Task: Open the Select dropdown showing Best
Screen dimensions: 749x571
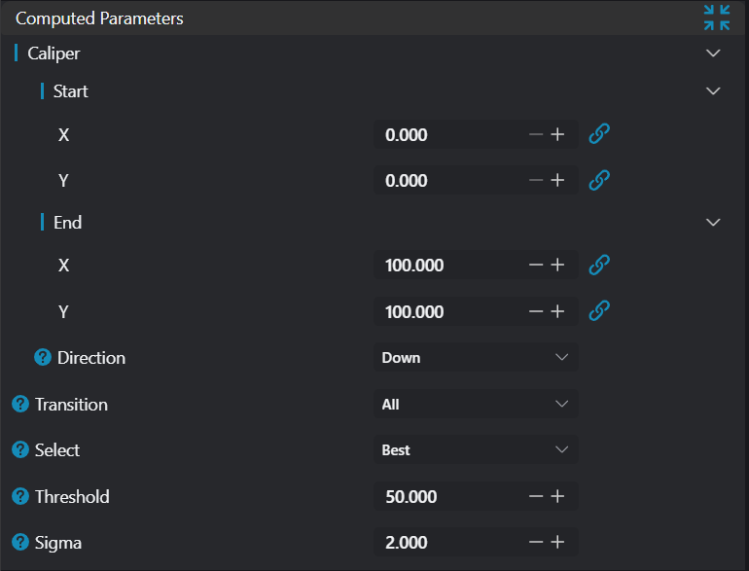Action: coord(476,449)
